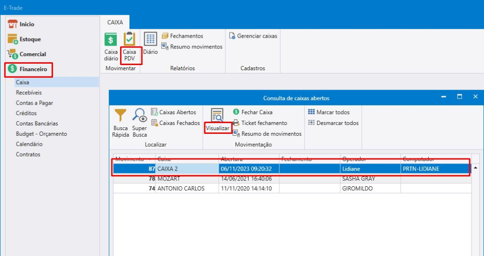
Task: Sort by the Abertura column header
Action: pos(248,159)
